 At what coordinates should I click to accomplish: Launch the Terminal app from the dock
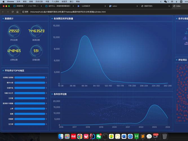point(105,136)
